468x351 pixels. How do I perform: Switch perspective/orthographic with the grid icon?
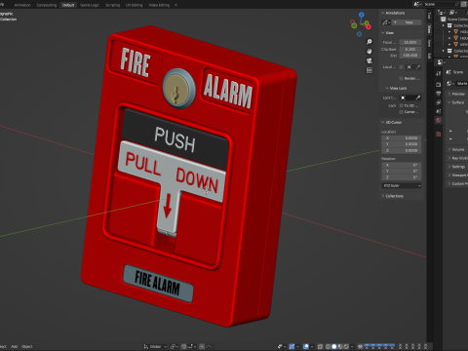pos(370,70)
